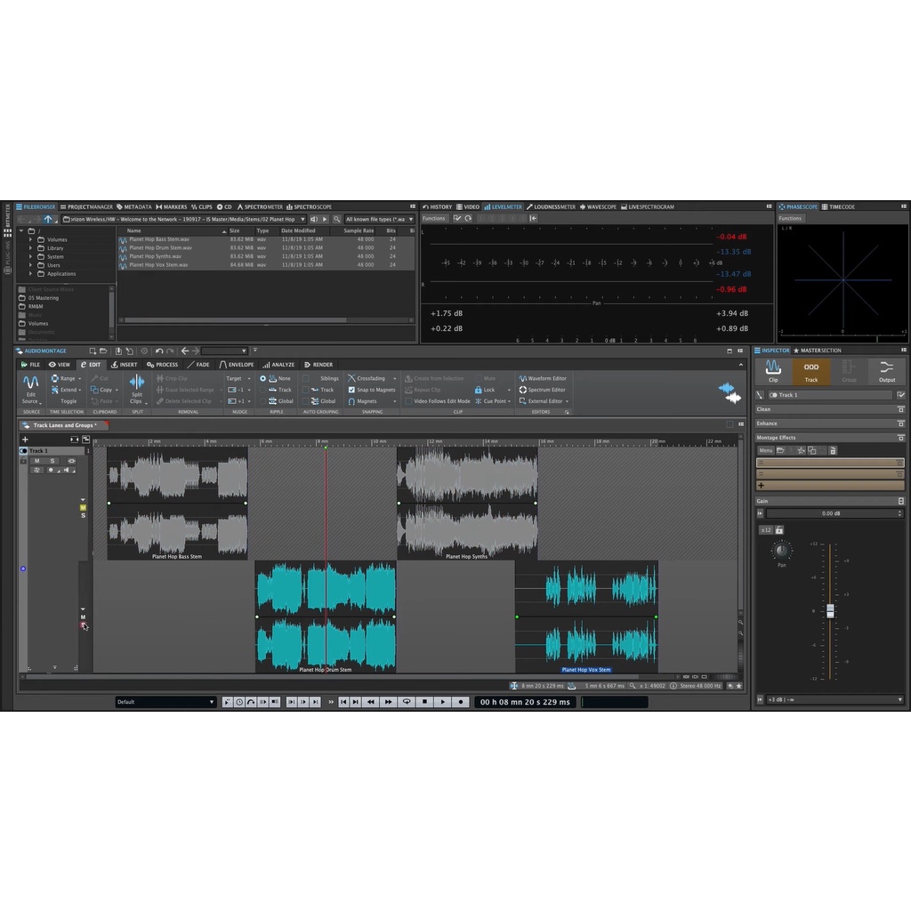
Task: Open the Edit Source waveform icon
Action: coord(31,383)
